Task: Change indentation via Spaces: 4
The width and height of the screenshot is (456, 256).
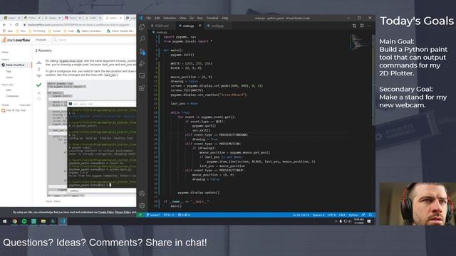Action: click(318, 215)
